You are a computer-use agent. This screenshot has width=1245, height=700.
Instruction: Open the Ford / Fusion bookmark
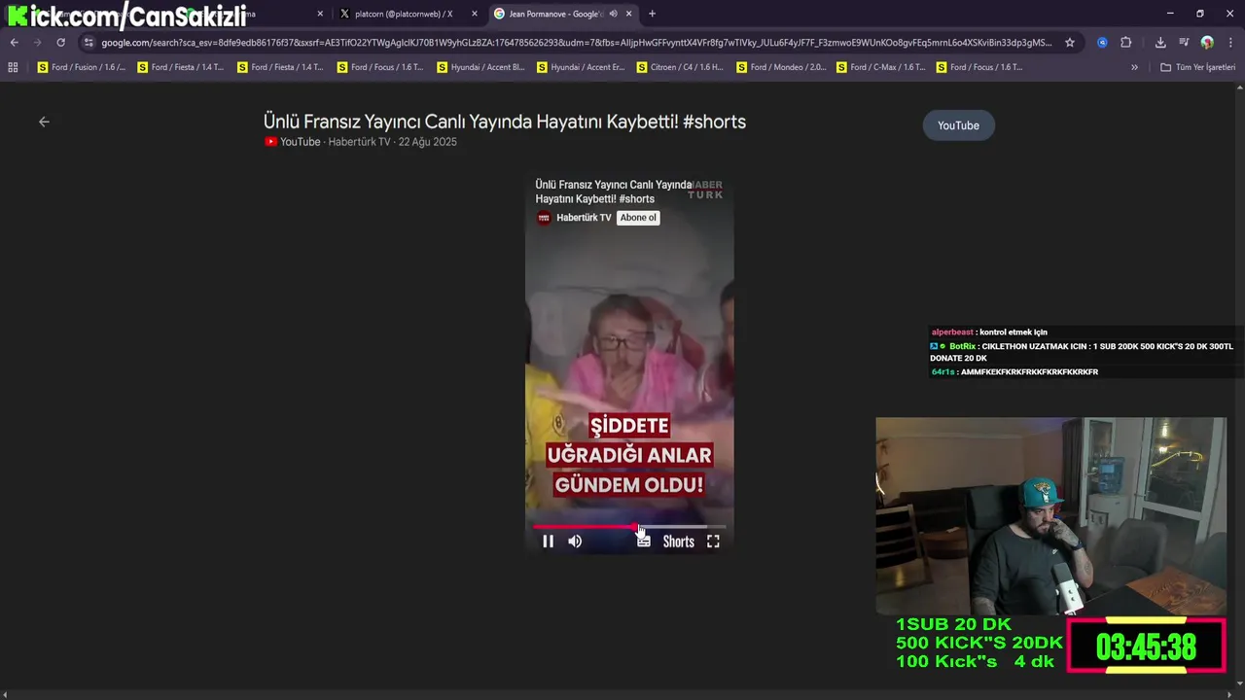tap(82, 67)
